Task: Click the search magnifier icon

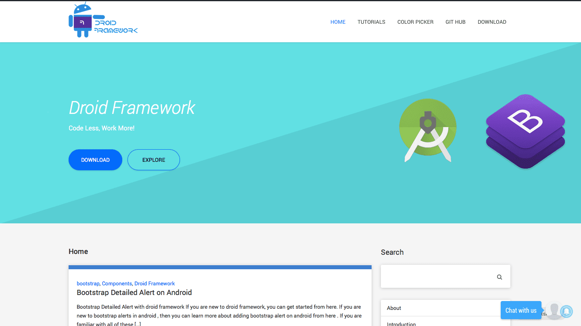Action: tap(499, 277)
